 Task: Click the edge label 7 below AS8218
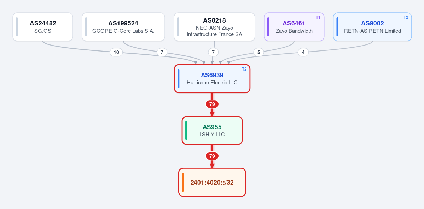click(x=213, y=52)
